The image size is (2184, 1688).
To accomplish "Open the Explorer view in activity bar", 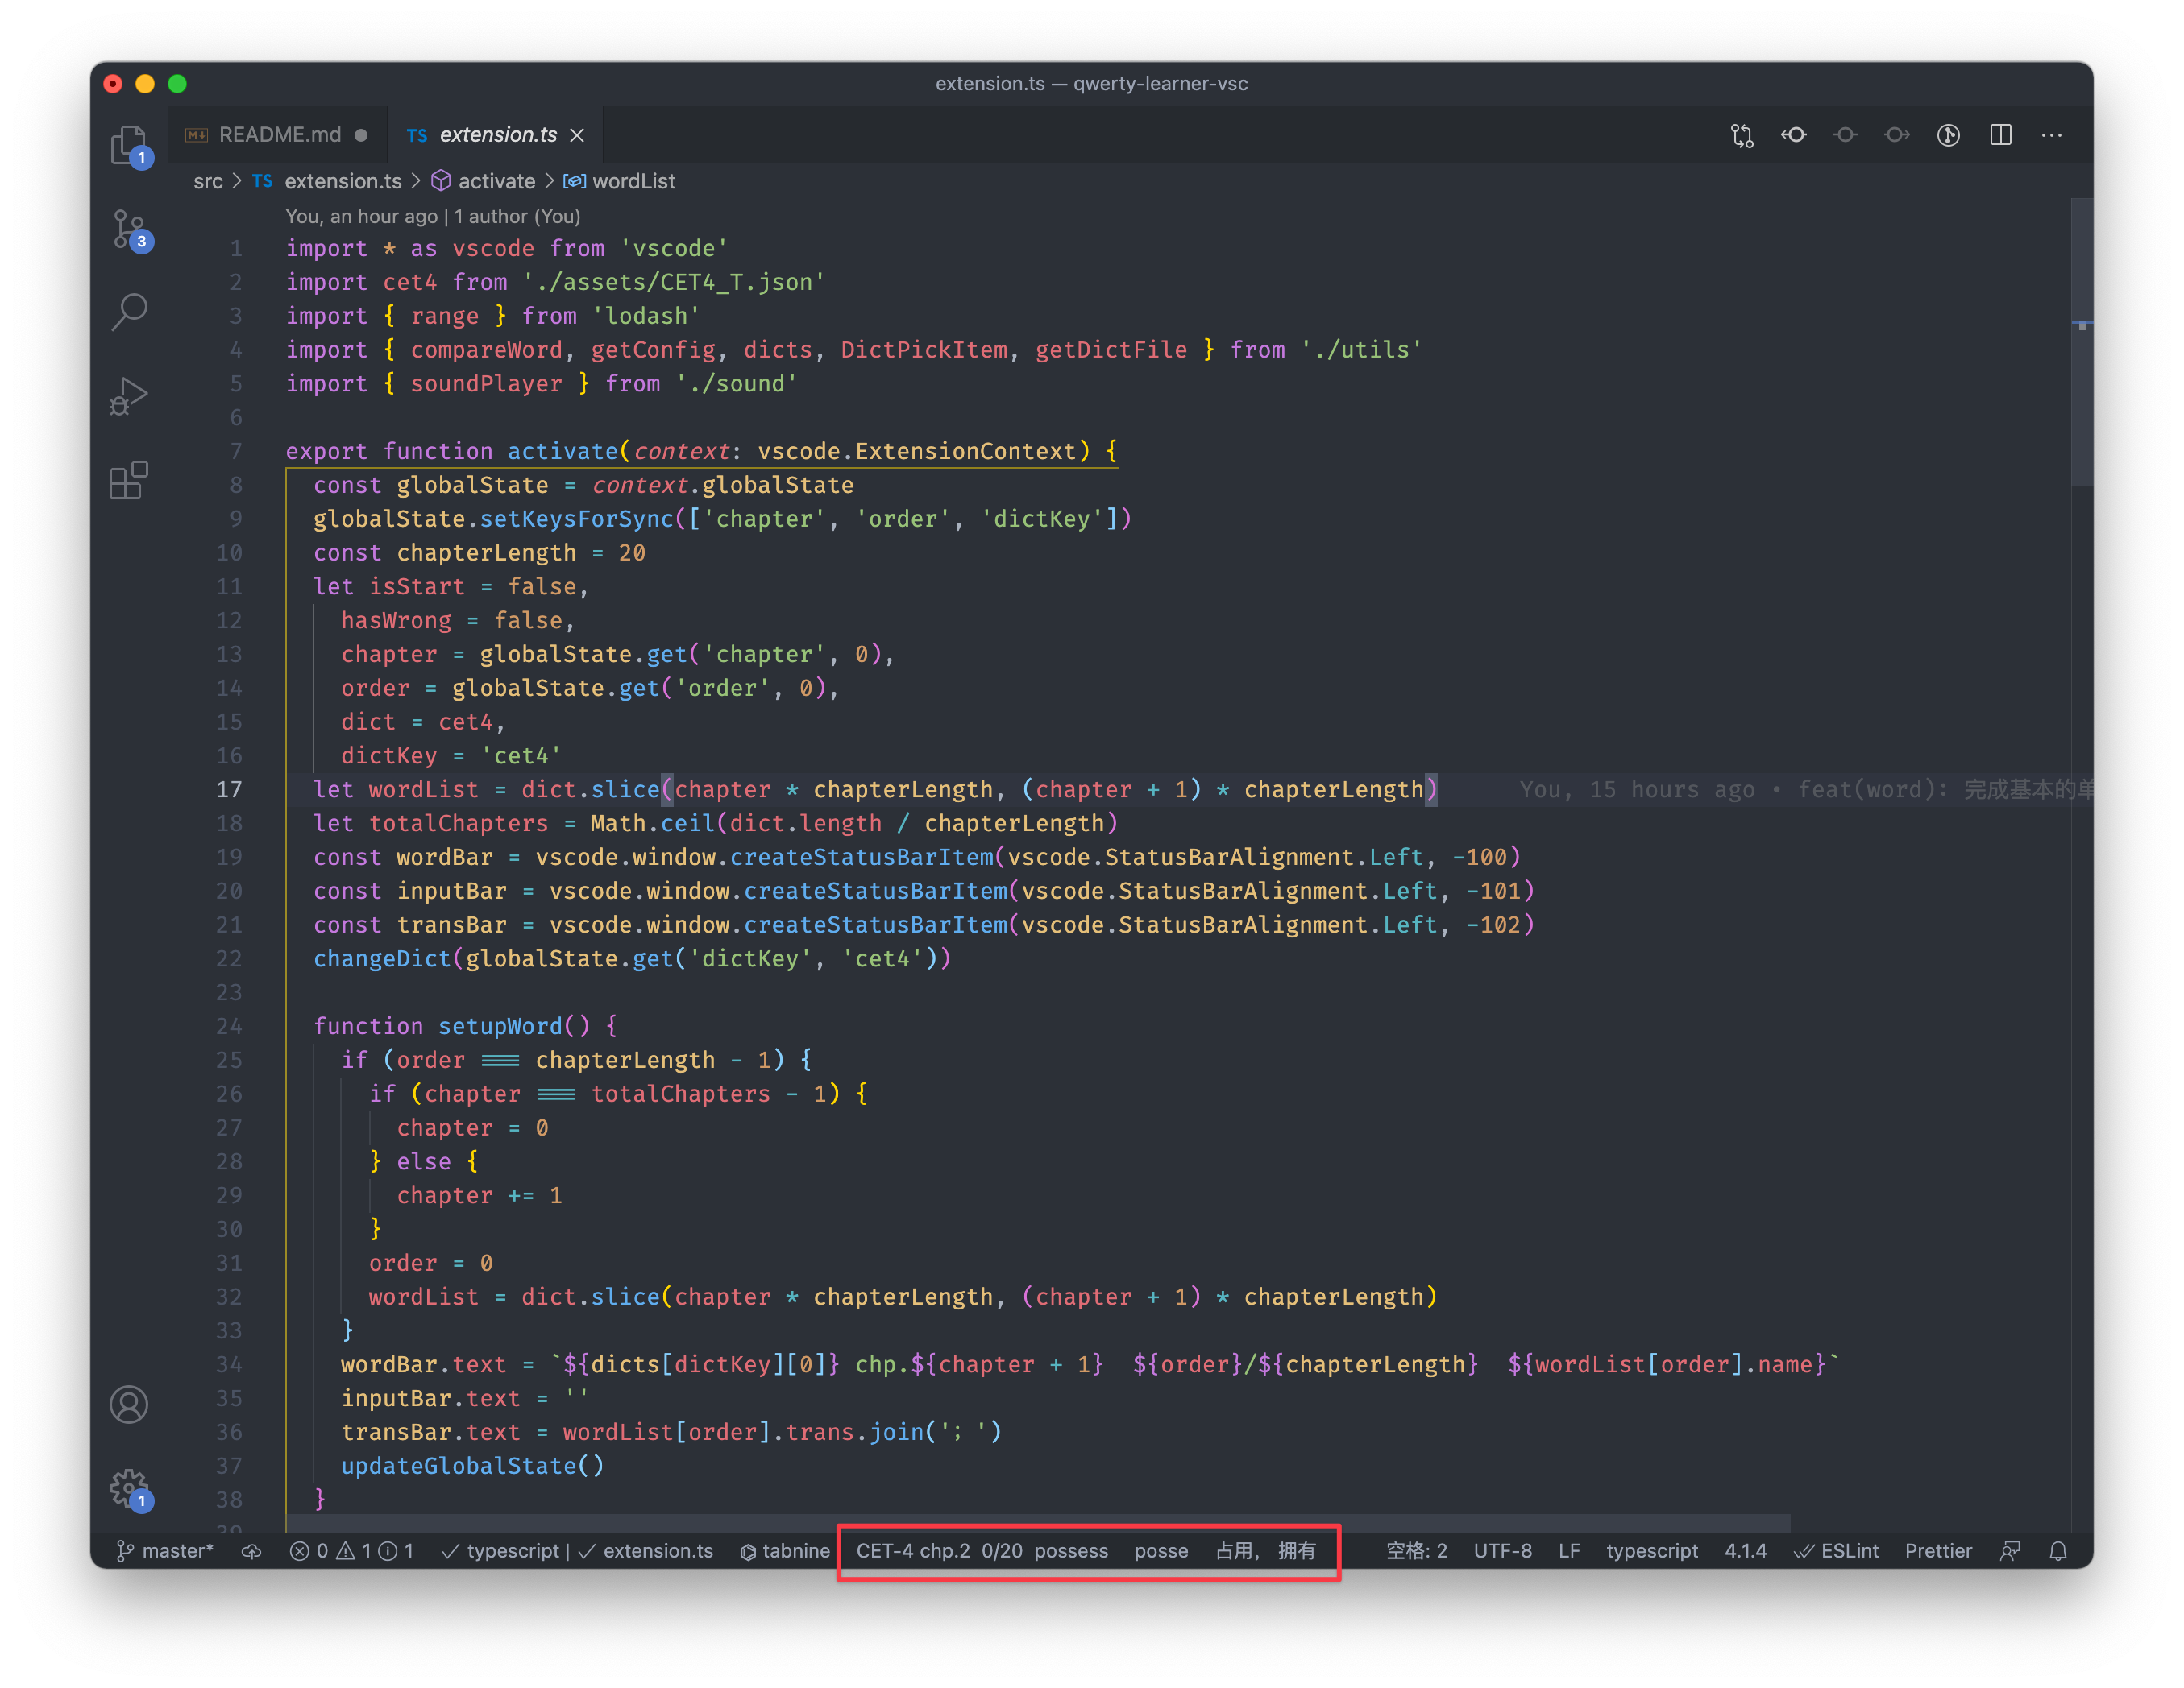I will [x=129, y=145].
